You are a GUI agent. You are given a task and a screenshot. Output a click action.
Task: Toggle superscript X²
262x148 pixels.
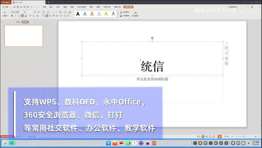click(30, 16)
